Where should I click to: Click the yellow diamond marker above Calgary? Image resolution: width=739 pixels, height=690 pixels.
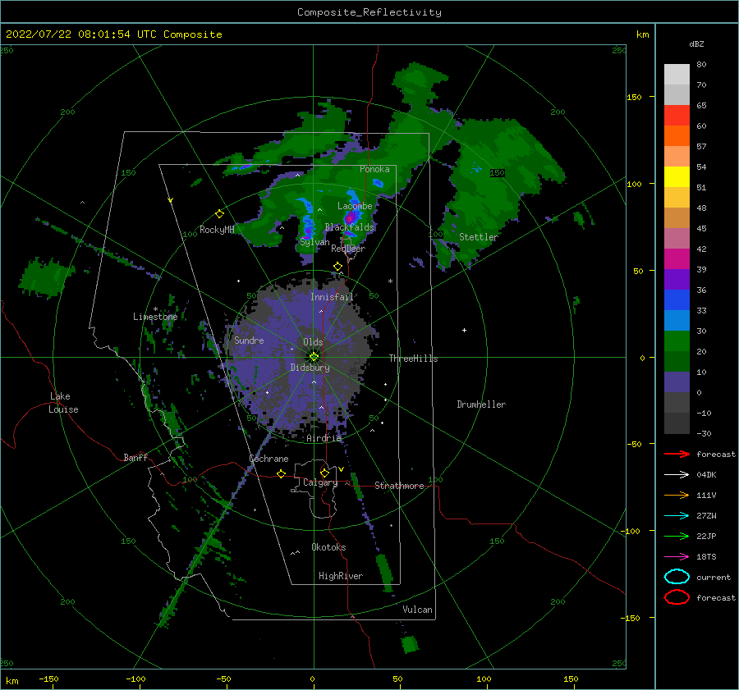click(324, 473)
